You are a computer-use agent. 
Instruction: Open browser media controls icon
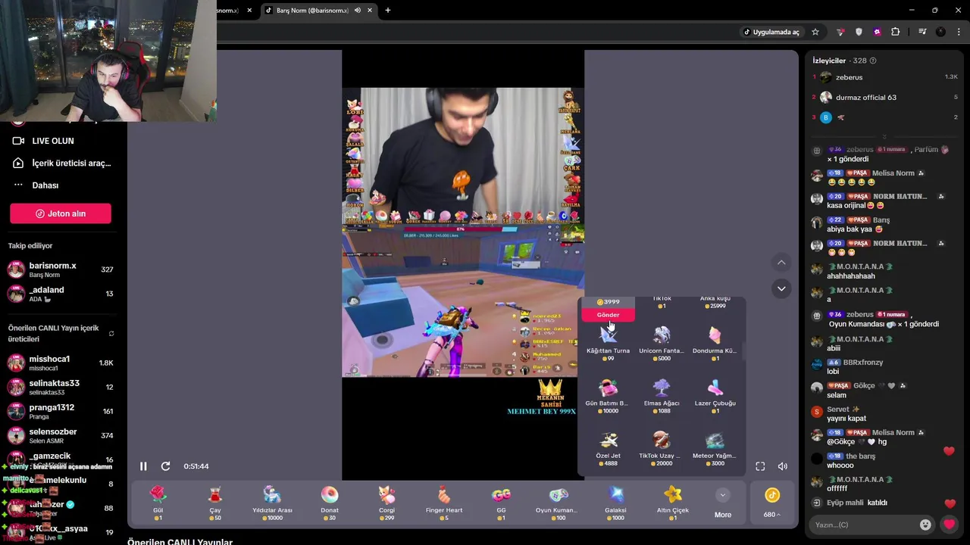(x=922, y=32)
